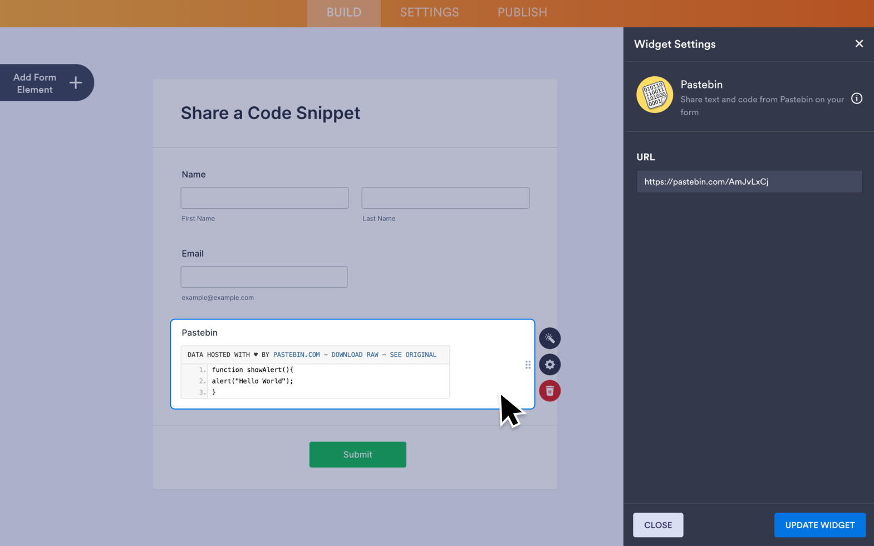Click the plus icon on Add Form Element

click(x=76, y=83)
